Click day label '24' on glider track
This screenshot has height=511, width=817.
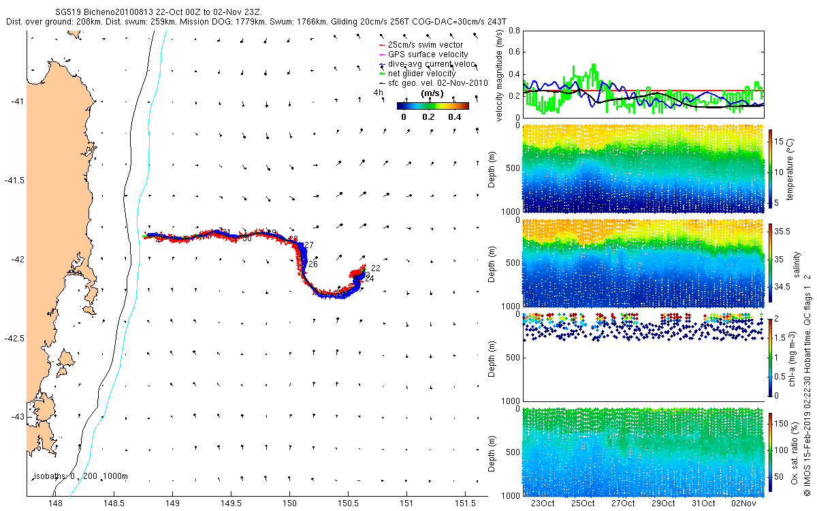click(370, 279)
